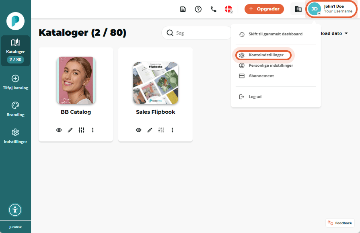
Task: Click the Kataloger (2 / 80) heading
Action: [x=82, y=33]
